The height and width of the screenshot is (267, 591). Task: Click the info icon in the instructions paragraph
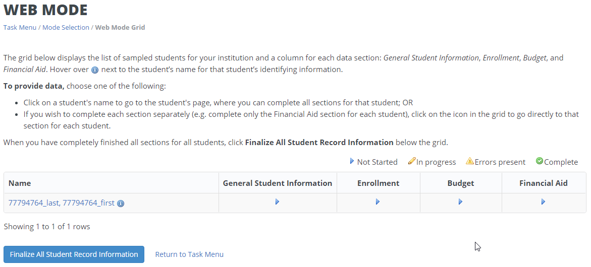click(x=95, y=70)
